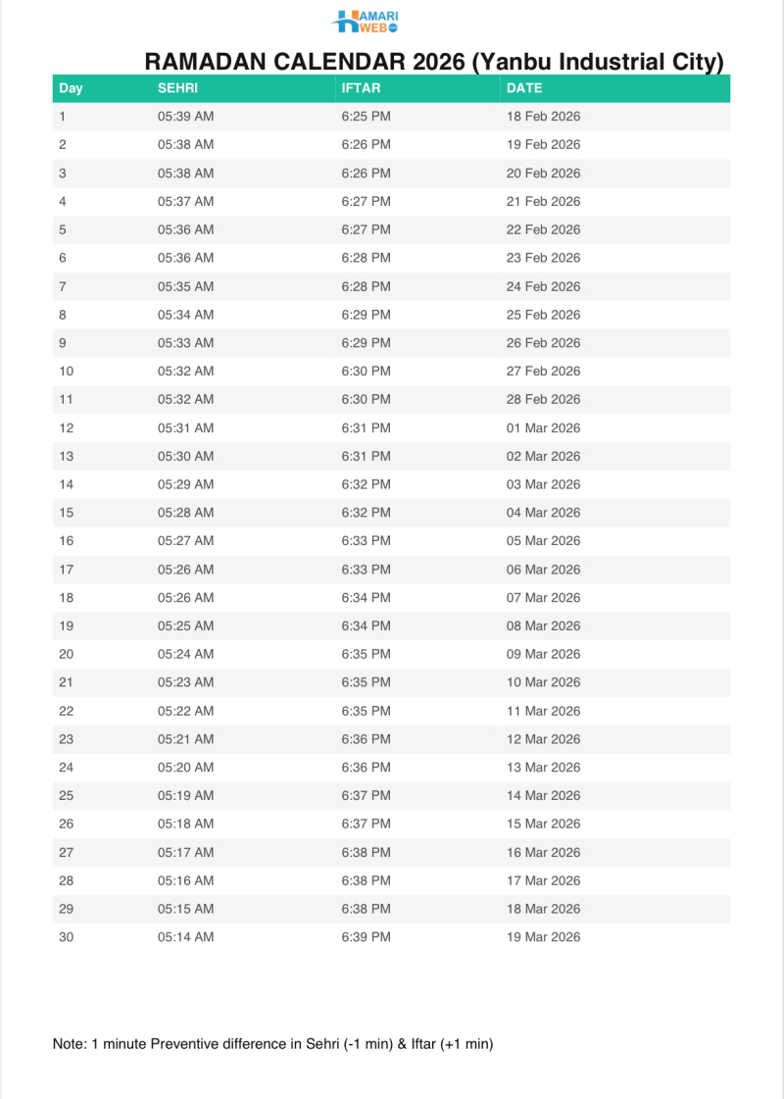
Task: Click the Ramadan Calendar 2026 title
Action: (434, 63)
